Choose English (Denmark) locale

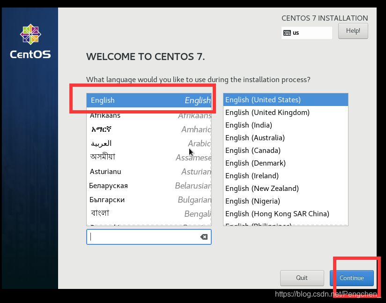click(286, 163)
